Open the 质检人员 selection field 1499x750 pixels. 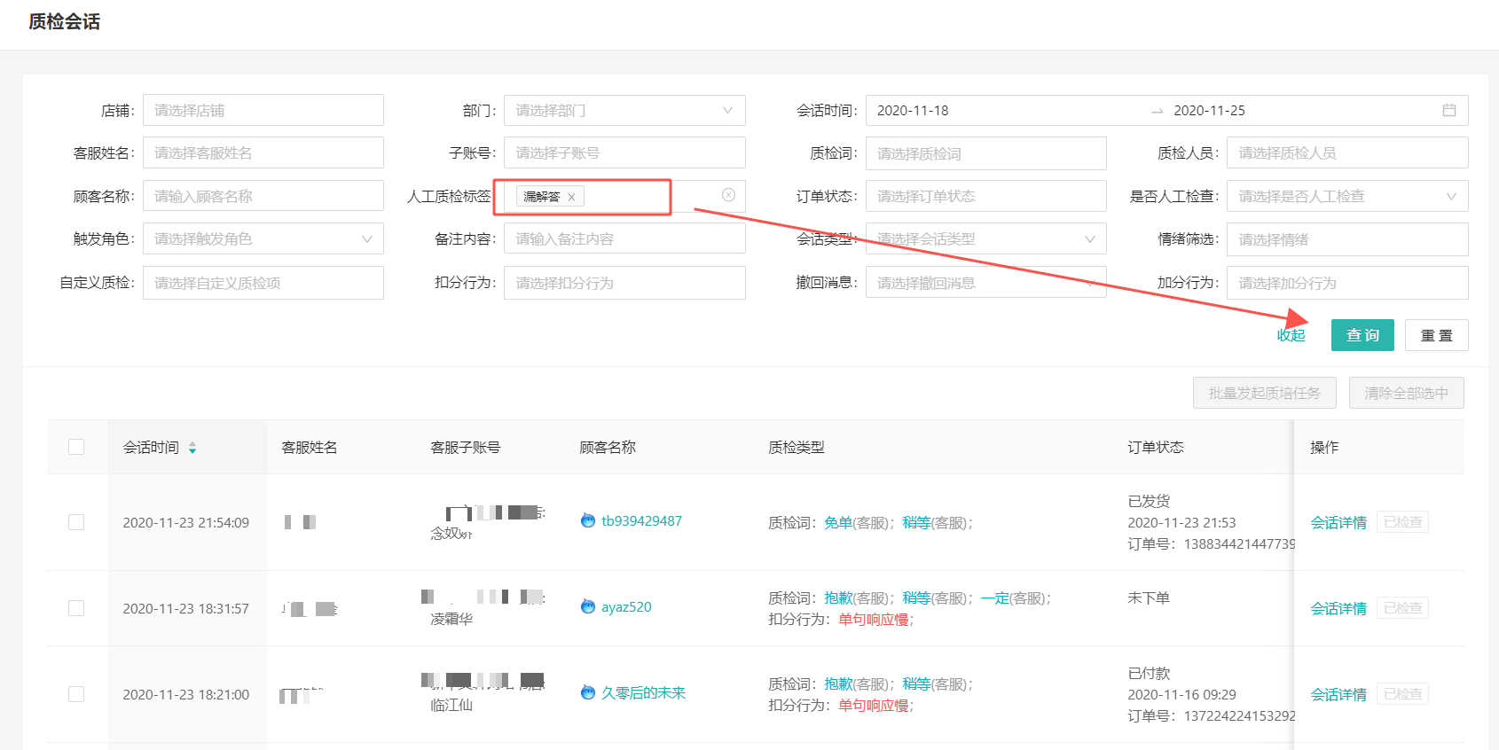pos(1347,152)
